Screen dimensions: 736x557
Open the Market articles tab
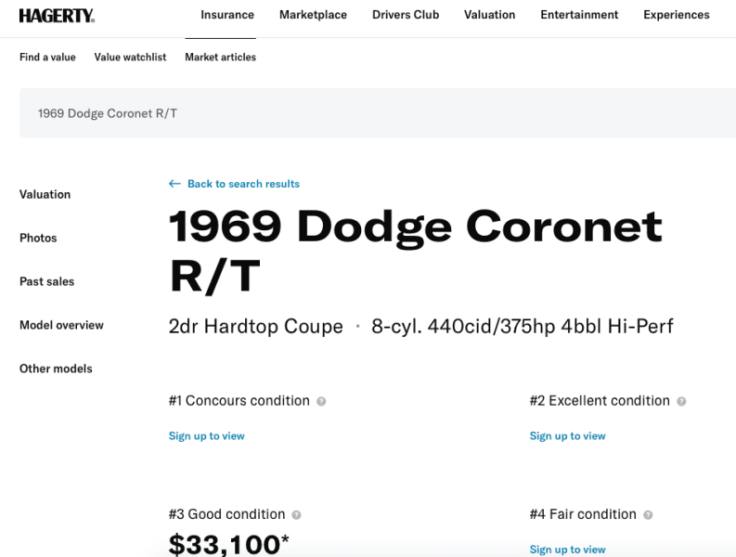[x=220, y=57]
